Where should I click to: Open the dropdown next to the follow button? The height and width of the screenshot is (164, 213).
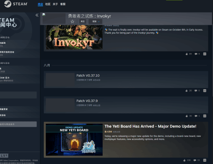click(x=95, y=21)
